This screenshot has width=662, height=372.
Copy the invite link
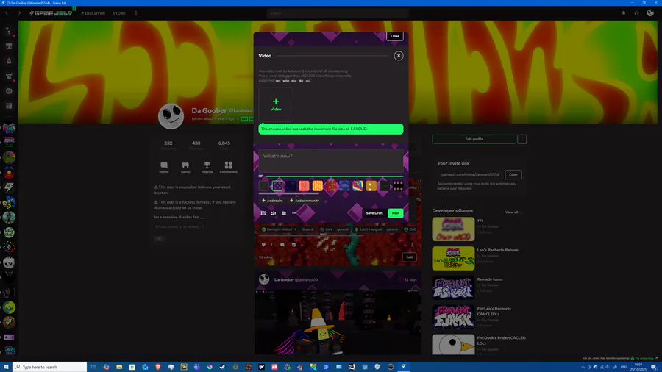click(513, 175)
